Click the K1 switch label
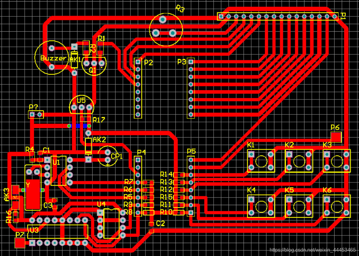This screenshot has height=256, width=359. [x=251, y=145]
